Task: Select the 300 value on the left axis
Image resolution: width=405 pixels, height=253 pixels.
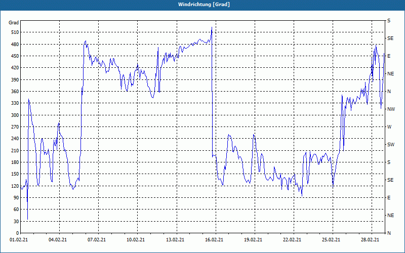Action: 15,115
